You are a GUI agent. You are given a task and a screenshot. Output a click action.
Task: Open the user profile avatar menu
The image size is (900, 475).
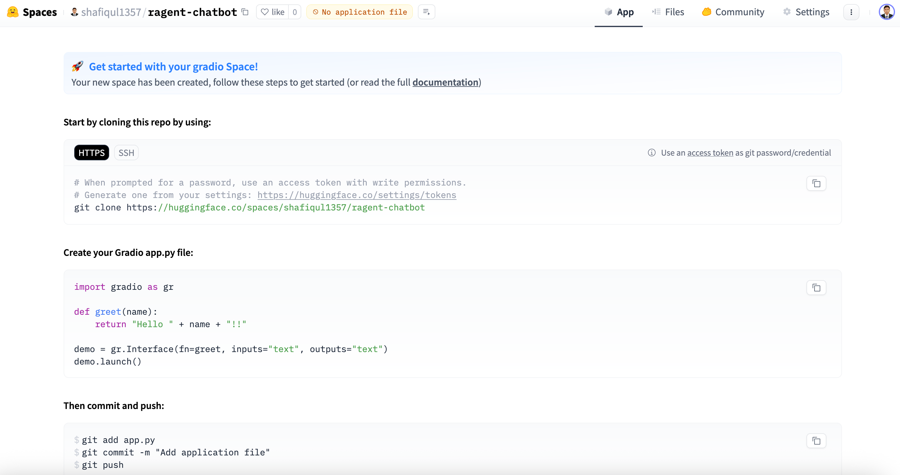click(887, 12)
